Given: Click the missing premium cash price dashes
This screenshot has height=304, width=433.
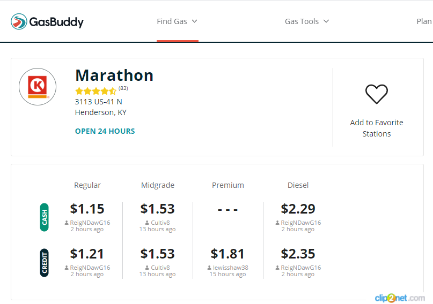Looking at the screenshot, I should [x=227, y=210].
